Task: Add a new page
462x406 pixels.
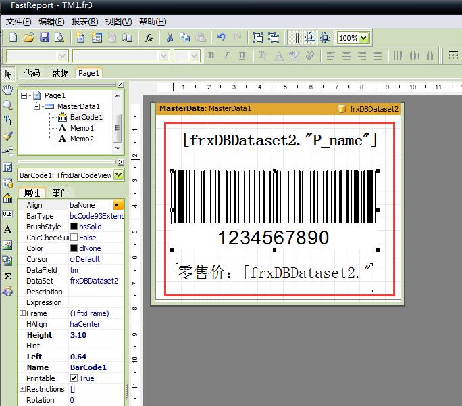Action: (x=80, y=37)
